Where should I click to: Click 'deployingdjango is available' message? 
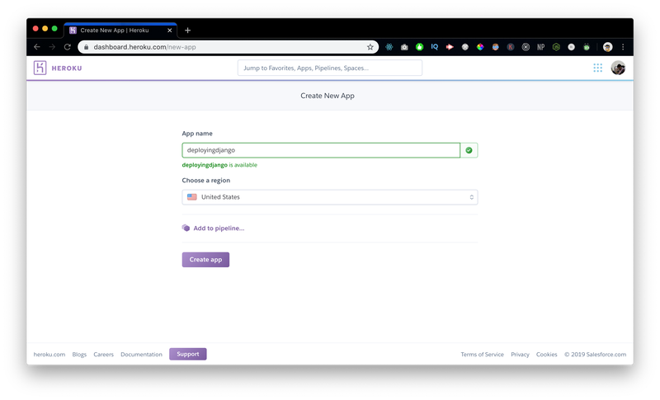click(x=219, y=165)
